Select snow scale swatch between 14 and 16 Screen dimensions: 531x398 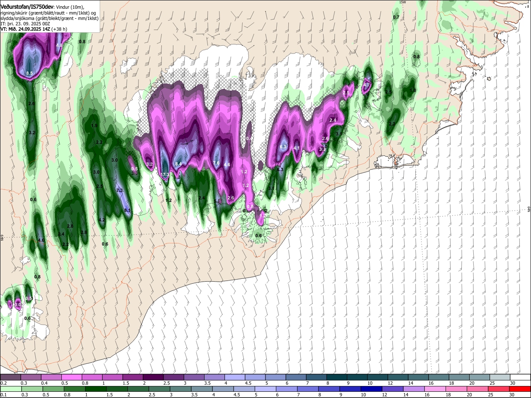(419, 377)
